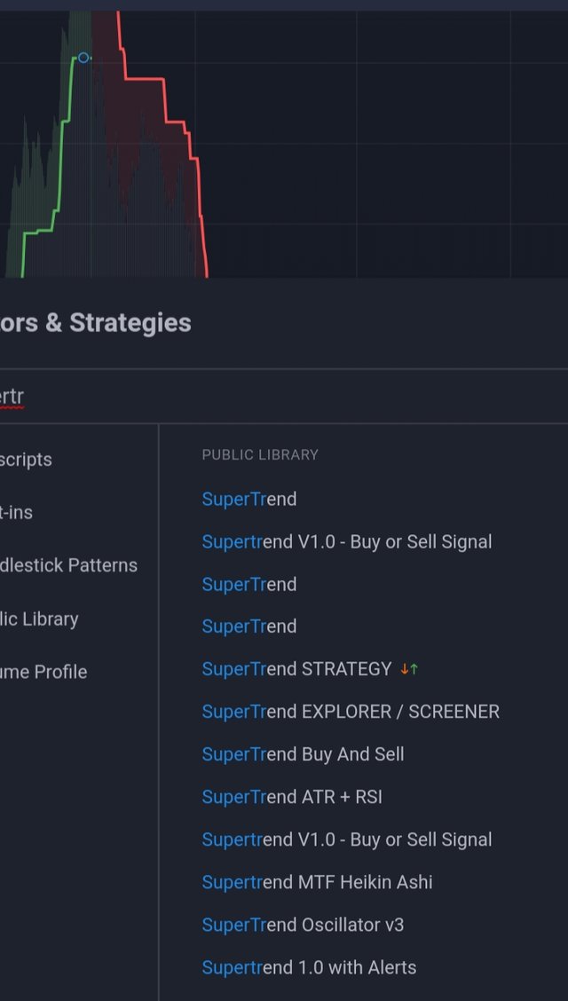568x1001 pixels.
Task: Add the SuperTrend STRATEGY script
Action: 296,669
